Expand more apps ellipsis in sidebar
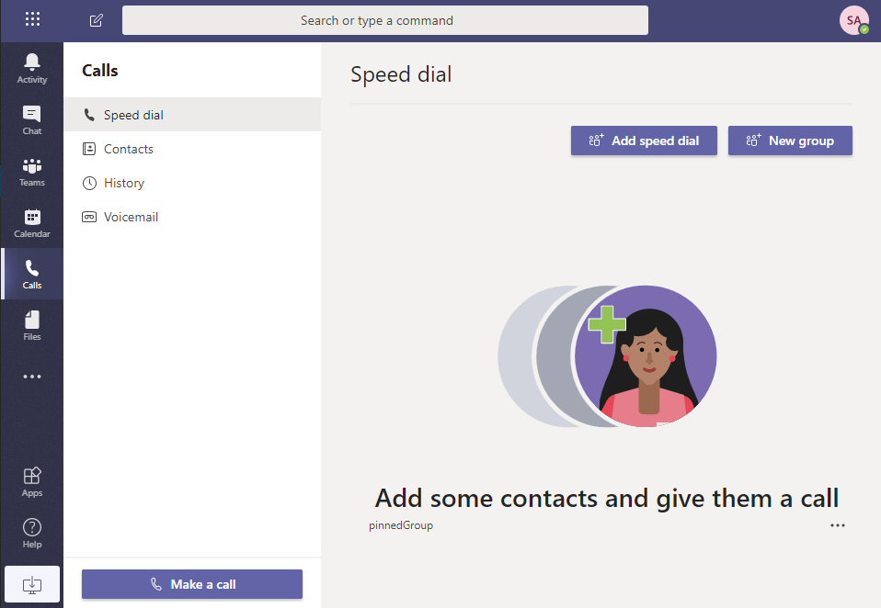Screen dimensions: 881x608 click(32, 377)
